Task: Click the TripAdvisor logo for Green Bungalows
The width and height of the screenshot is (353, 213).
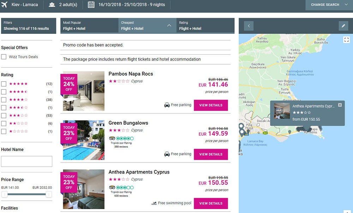Action: coord(112,138)
